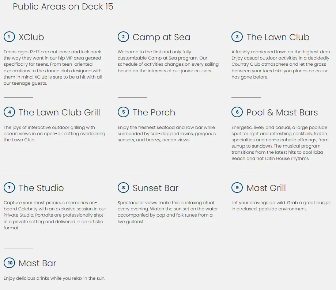Screen dimensions: 336x290
Task: Click the number 8 circle icon beside Sunset Bar
Action: pos(123,187)
